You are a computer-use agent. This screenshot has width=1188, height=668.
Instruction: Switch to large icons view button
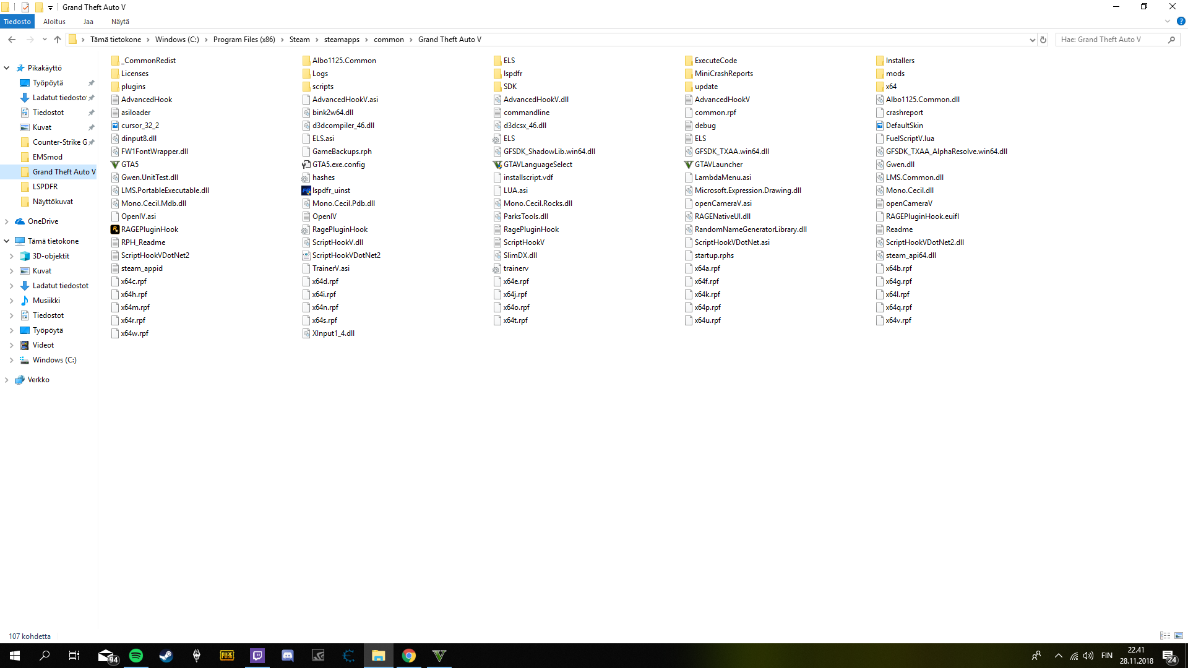pos(1179,636)
